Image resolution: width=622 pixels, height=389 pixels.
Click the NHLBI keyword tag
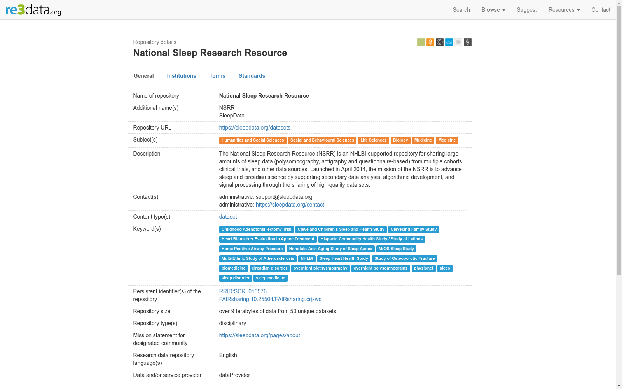click(307, 259)
